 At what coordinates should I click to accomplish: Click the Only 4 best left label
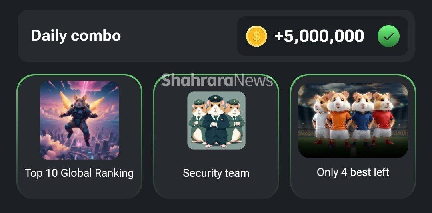(353, 172)
